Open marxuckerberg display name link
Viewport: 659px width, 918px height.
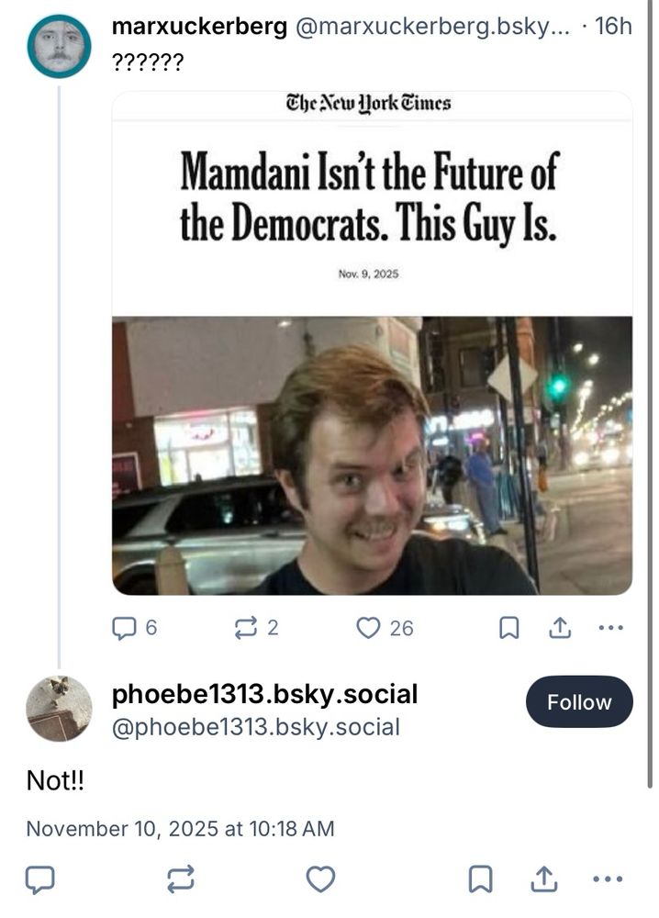(198, 27)
